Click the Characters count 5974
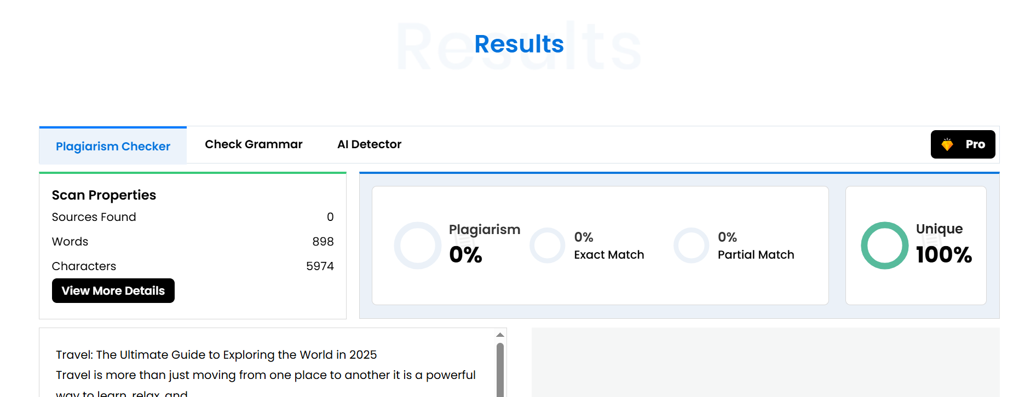1019x397 pixels. [x=320, y=266]
